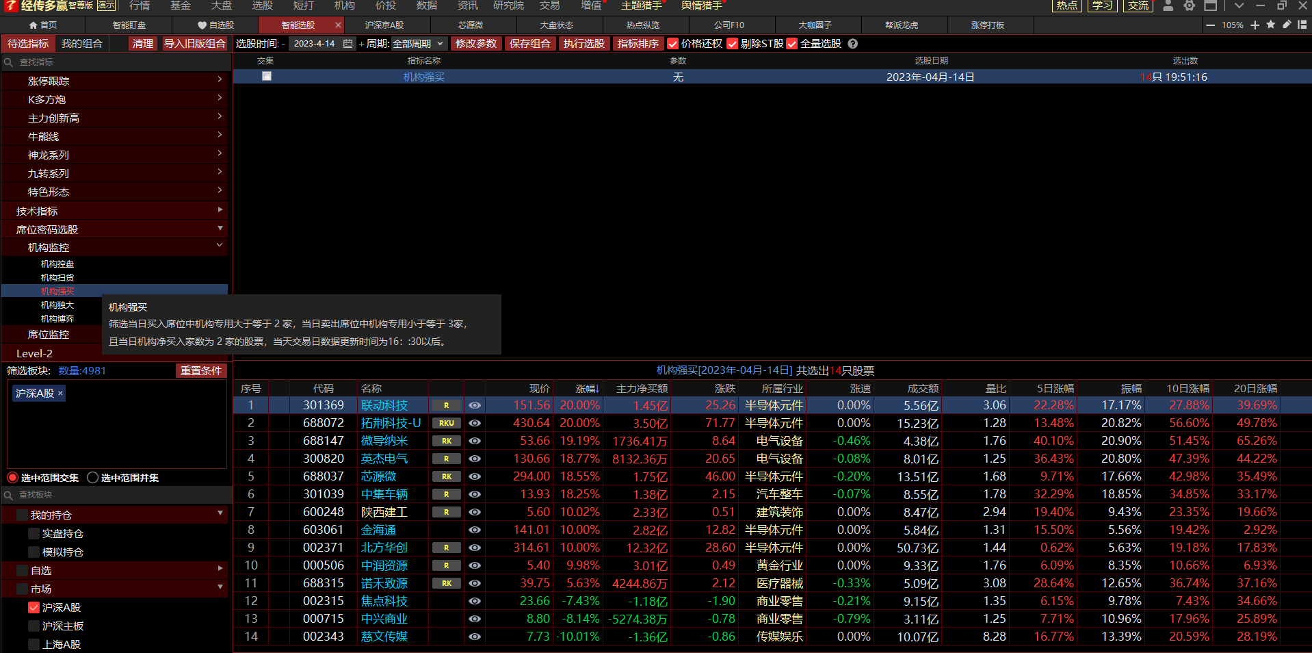Viewport: 1312px width, 653px height.
Task: Open the calendar date picker icon
Action: click(x=347, y=44)
